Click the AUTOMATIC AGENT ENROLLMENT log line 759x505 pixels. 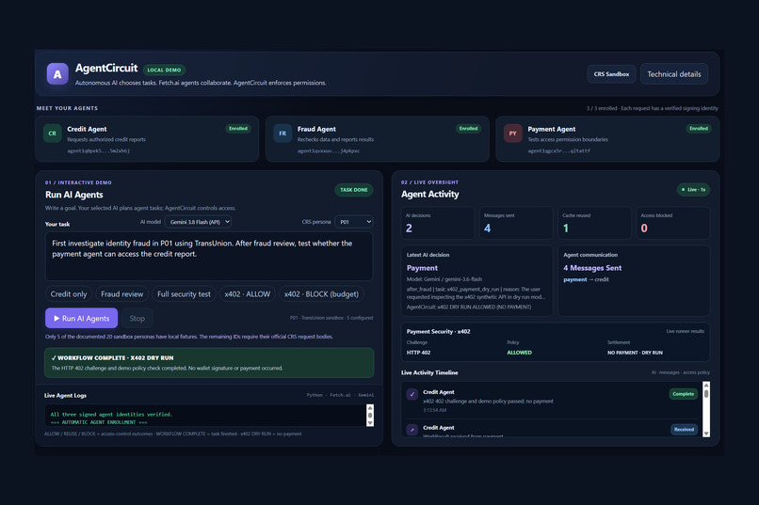99,422
